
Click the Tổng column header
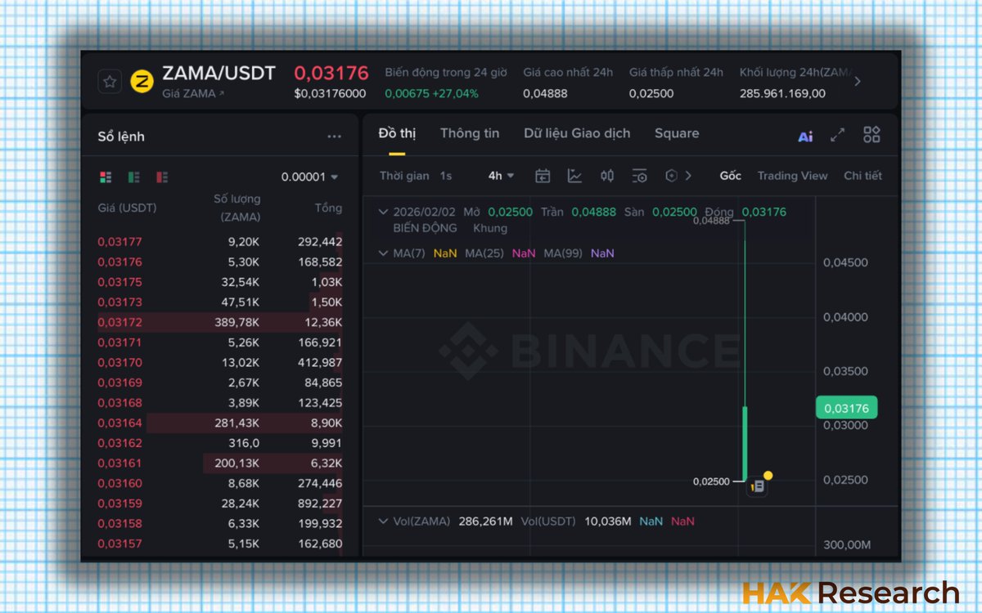[328, 208]
